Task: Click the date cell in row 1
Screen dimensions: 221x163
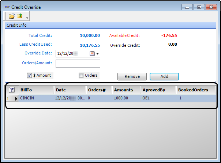Action: [70, 98]
